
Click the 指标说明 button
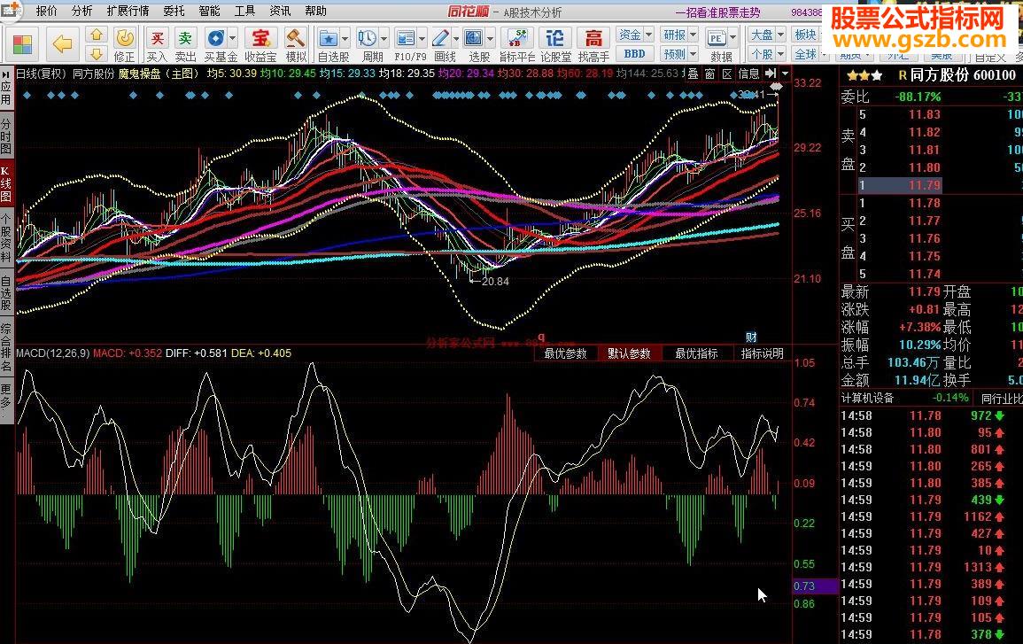(762, 353)
